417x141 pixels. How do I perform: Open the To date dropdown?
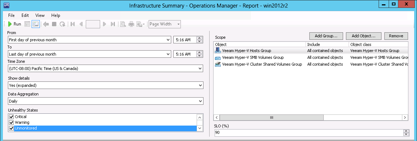pos(168,54)
